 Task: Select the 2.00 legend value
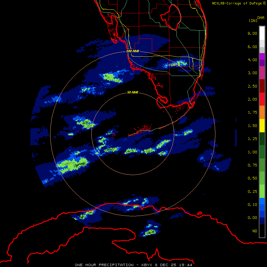point(252,99)
